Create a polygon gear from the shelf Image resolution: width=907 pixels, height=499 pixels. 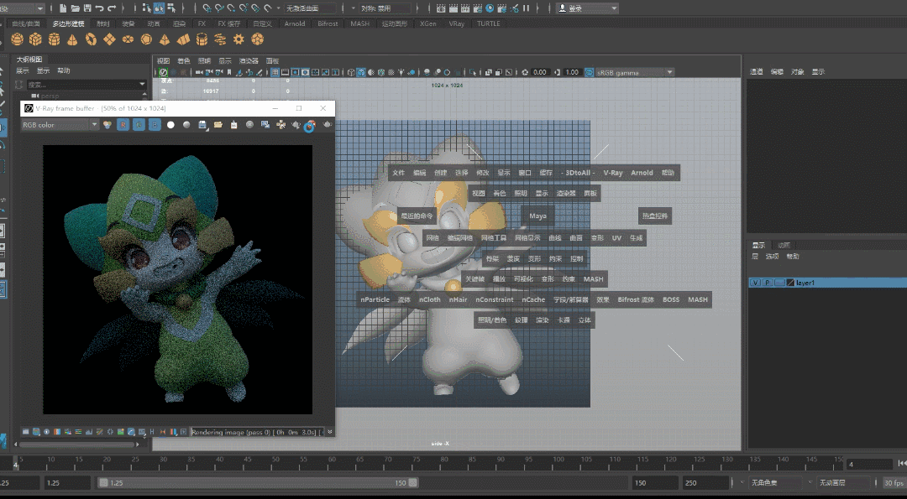[x=239, y=39]
